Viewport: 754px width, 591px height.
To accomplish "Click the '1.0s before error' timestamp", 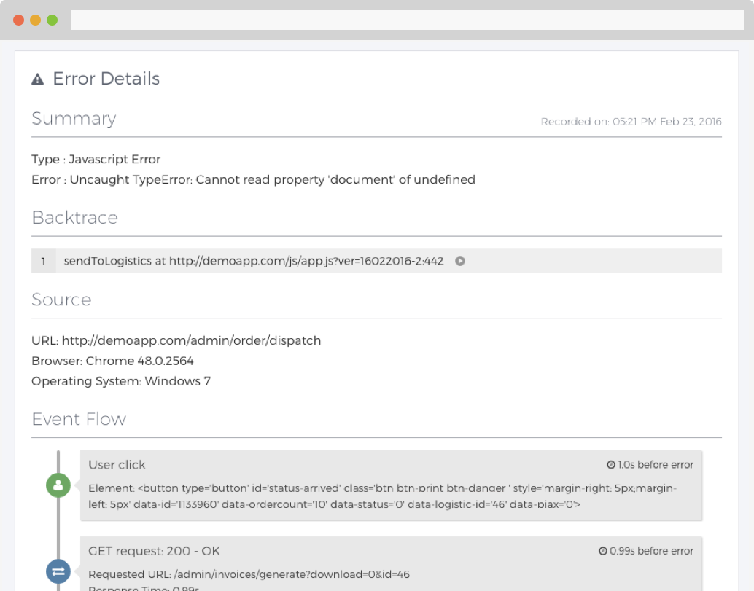I will pyautogui.click(x=656, y=465).
